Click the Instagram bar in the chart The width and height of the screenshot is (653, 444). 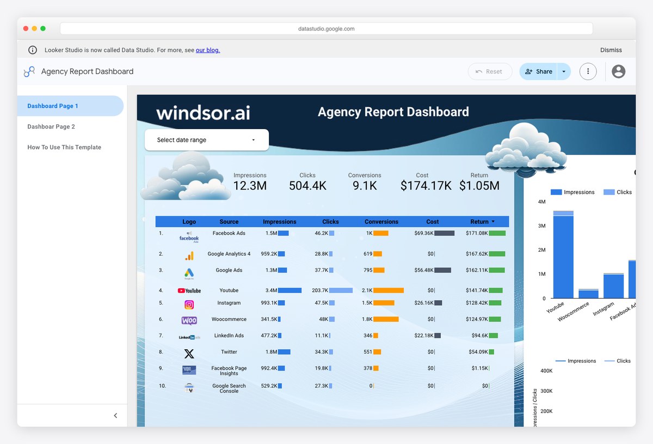(614, 285)
